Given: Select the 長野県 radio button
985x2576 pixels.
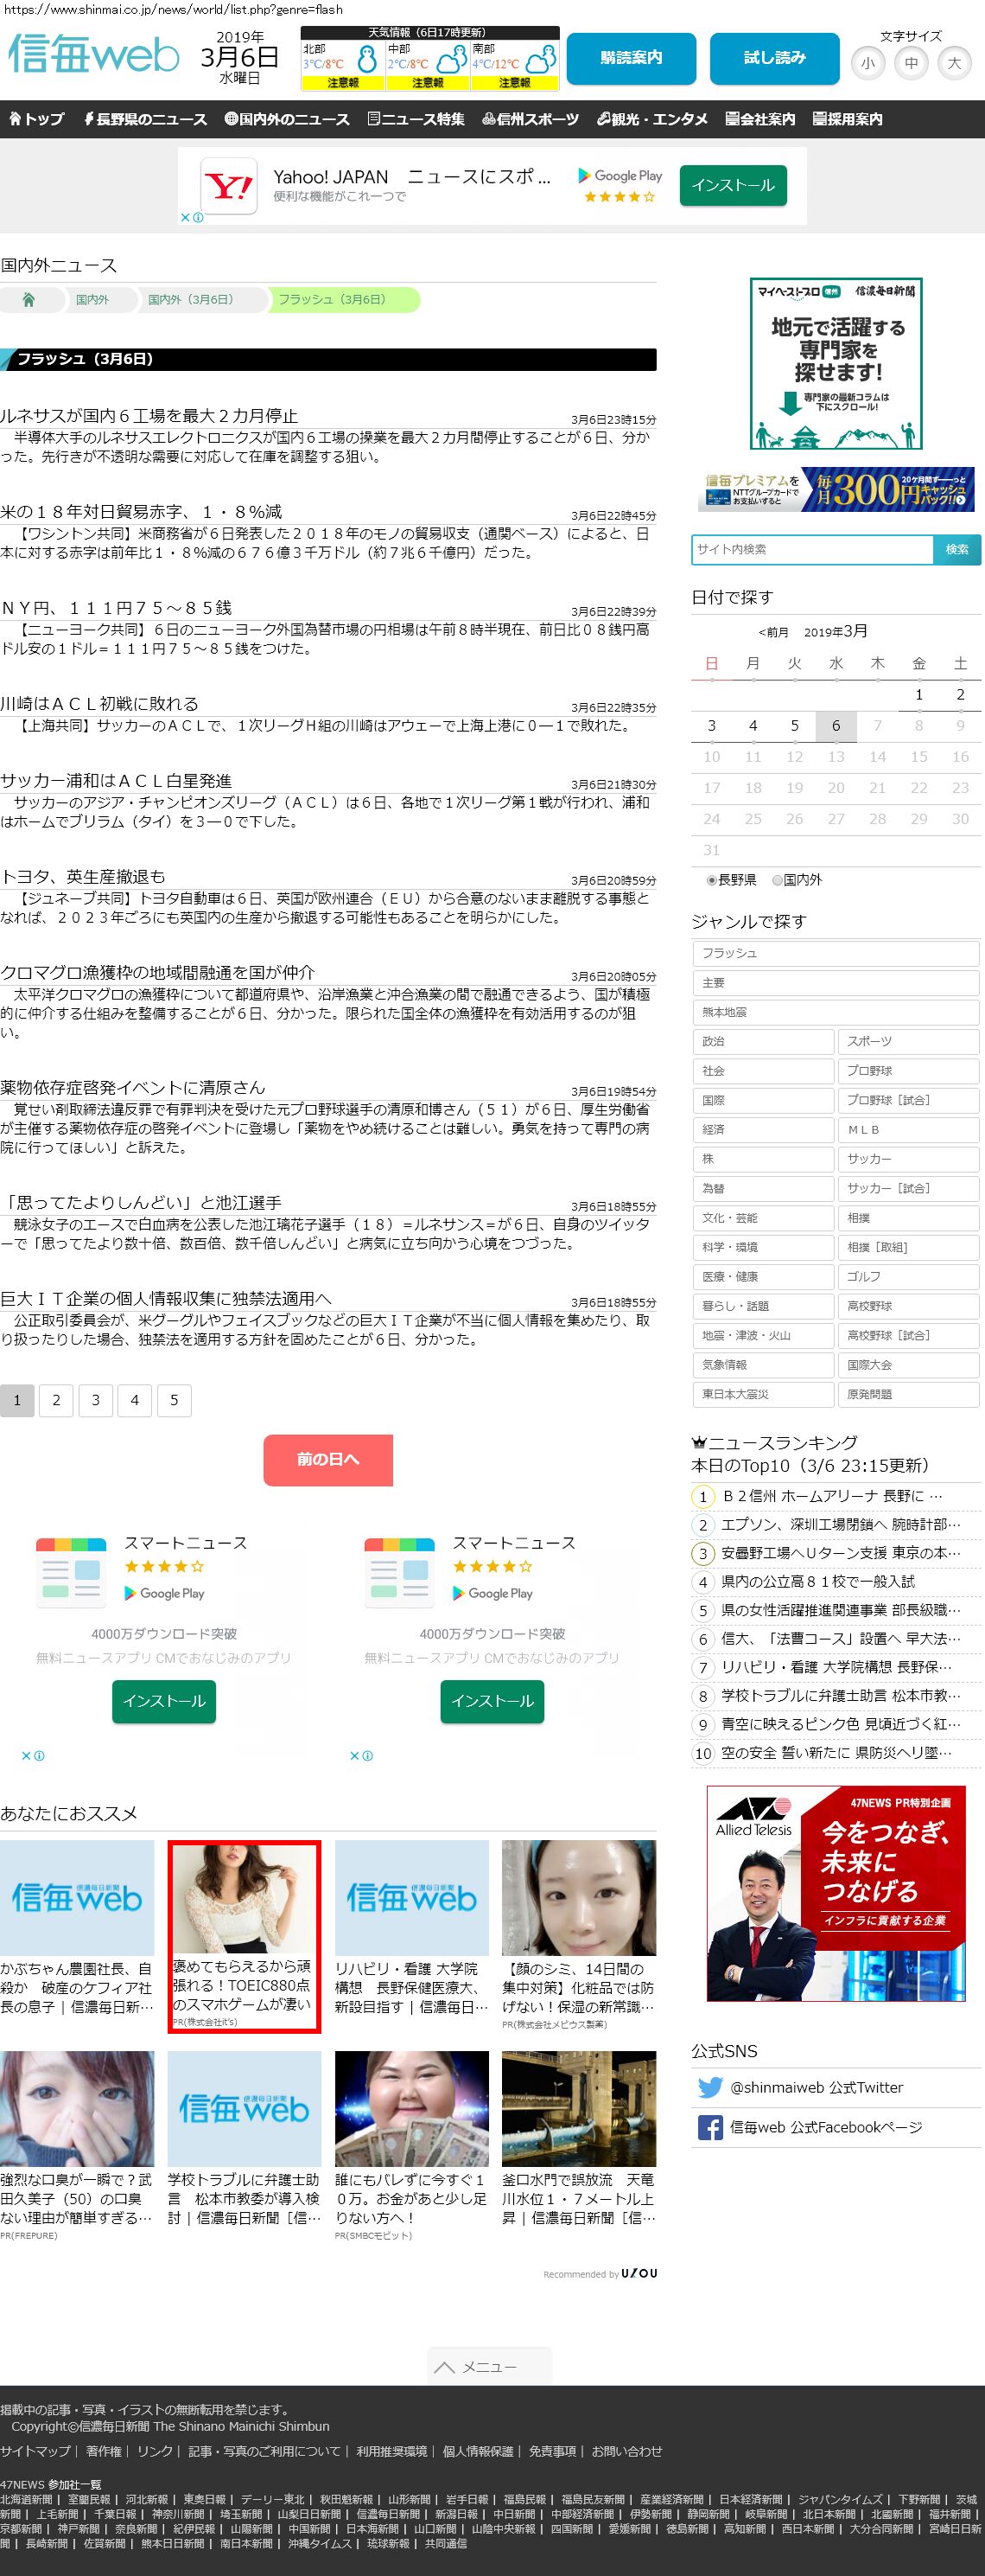Looking at the screenshot, I should (711, 880).
